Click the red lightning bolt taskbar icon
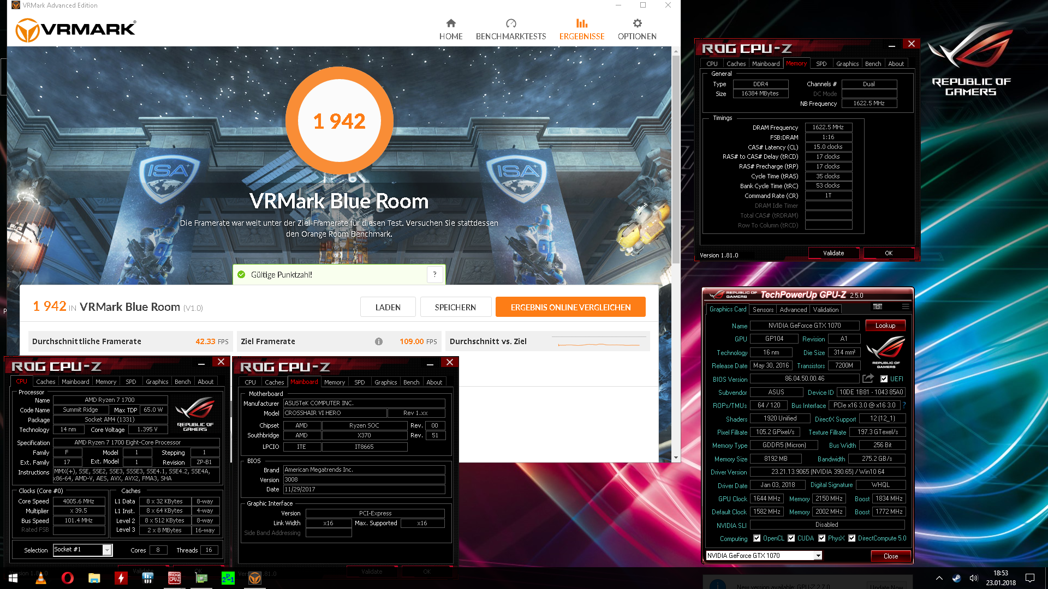This screenshot has height=589, width=1048. (121, 578)
